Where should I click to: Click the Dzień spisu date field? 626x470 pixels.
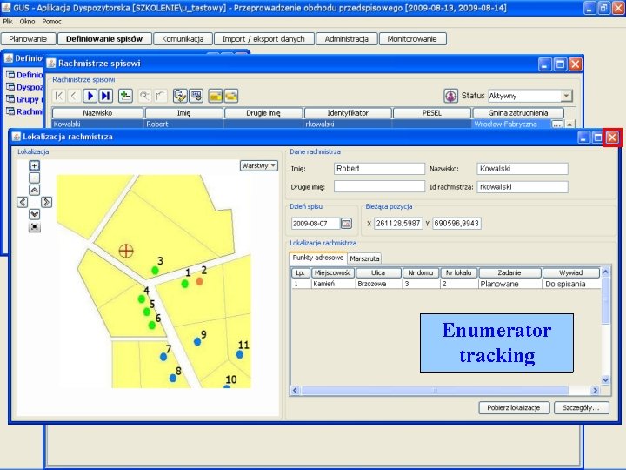pos(316,224)
